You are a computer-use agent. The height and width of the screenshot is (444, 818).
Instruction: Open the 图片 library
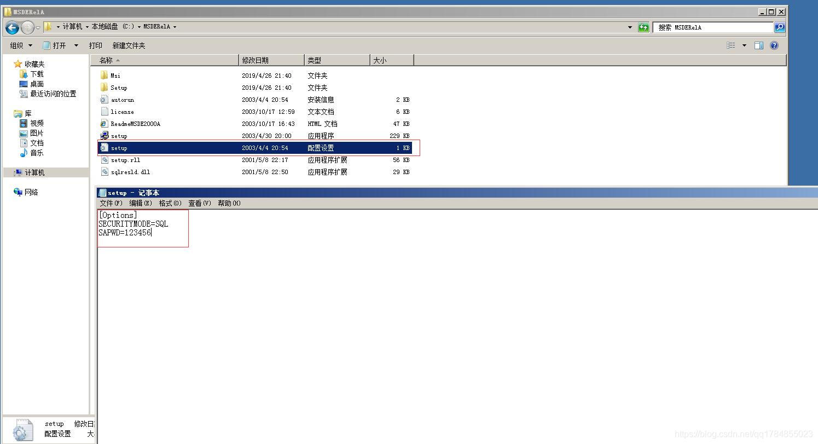coord(37,133)
